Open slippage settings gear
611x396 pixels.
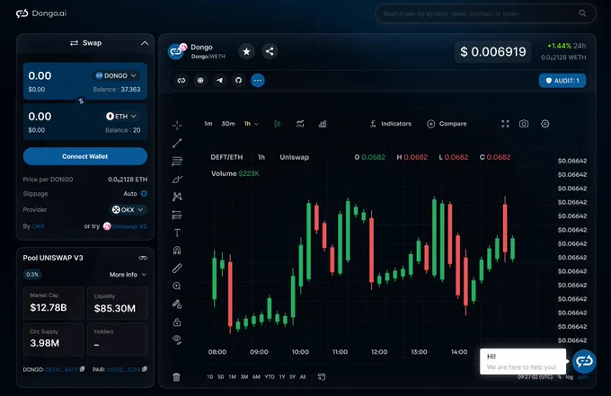pos(144,194)
